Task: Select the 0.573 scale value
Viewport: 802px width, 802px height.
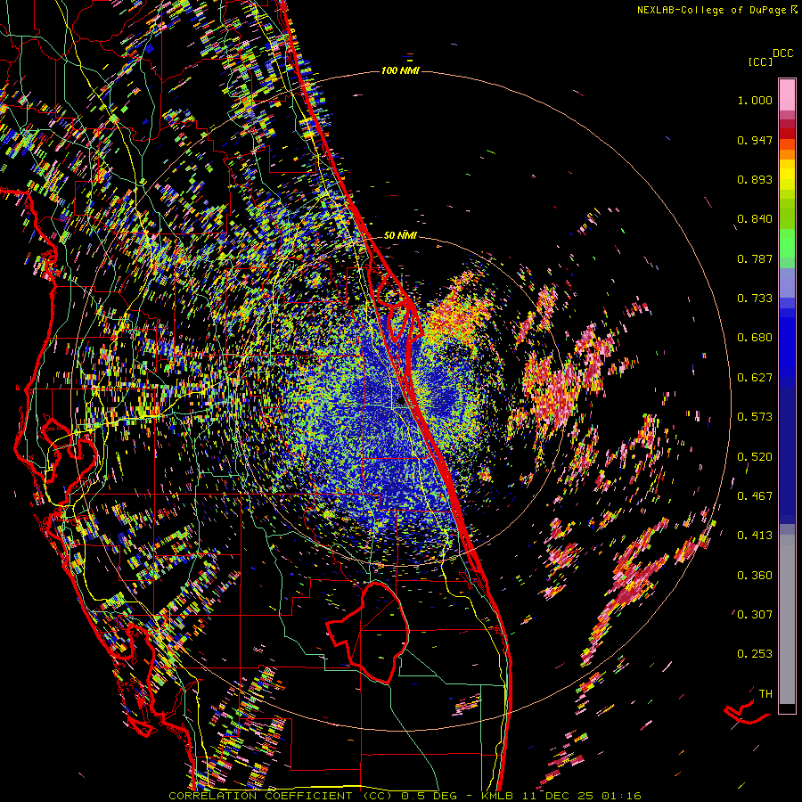Action: pyautogui.click(x=755, y=417)
